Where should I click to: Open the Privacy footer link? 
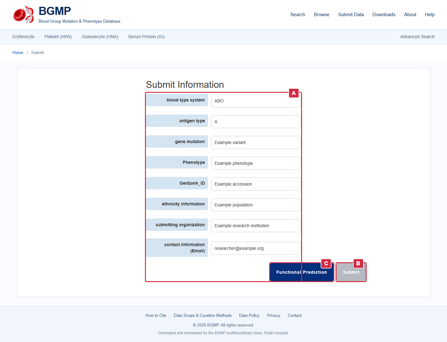[x=273, y=316]
